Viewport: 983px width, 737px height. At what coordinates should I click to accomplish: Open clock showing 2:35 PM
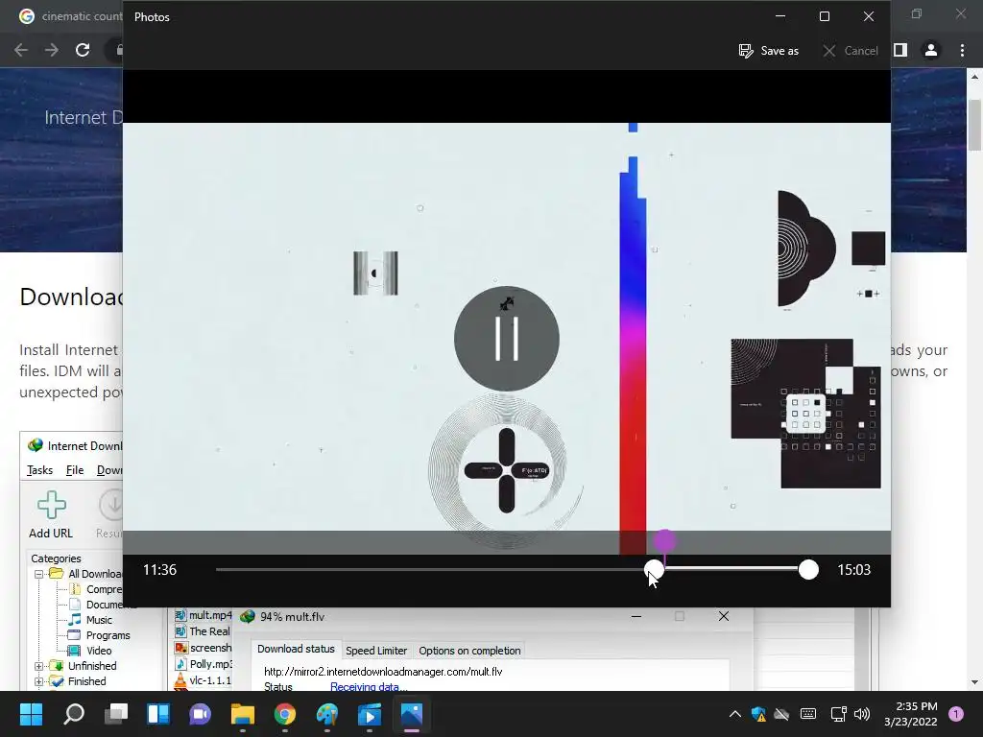(911, 714)
